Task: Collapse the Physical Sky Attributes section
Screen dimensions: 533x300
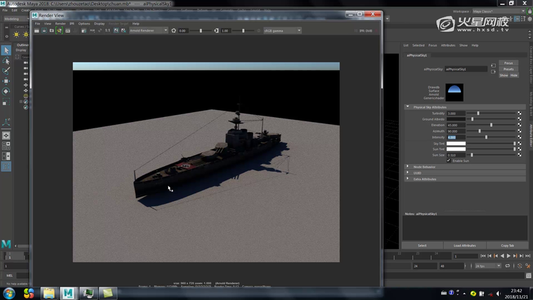Action: pyautogui.click(x=409, y=107)
